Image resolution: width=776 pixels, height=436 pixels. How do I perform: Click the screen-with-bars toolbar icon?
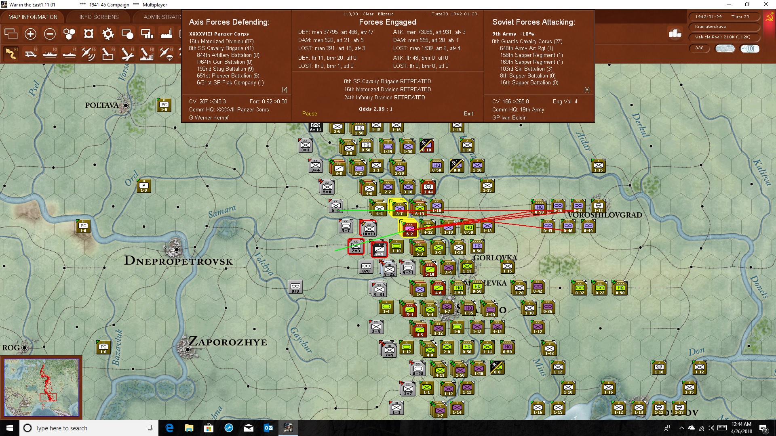147,34
